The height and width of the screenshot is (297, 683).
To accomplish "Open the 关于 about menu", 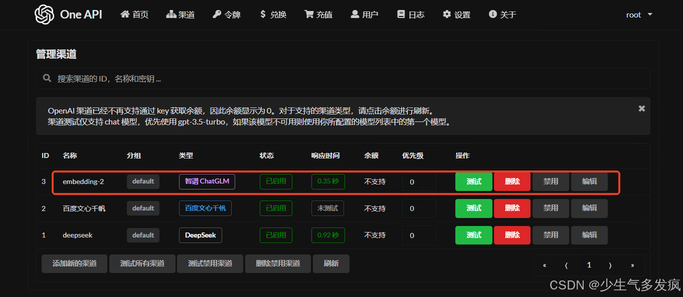I will (x=502, y=14).
